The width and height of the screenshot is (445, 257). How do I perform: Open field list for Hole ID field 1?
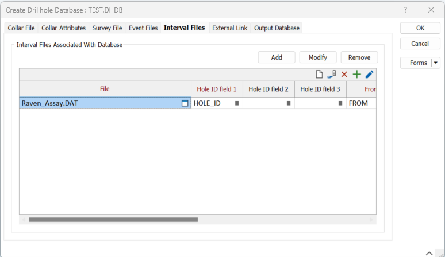pos(237,103)
